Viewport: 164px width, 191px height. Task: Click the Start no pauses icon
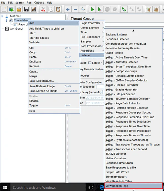click(100, 9)
